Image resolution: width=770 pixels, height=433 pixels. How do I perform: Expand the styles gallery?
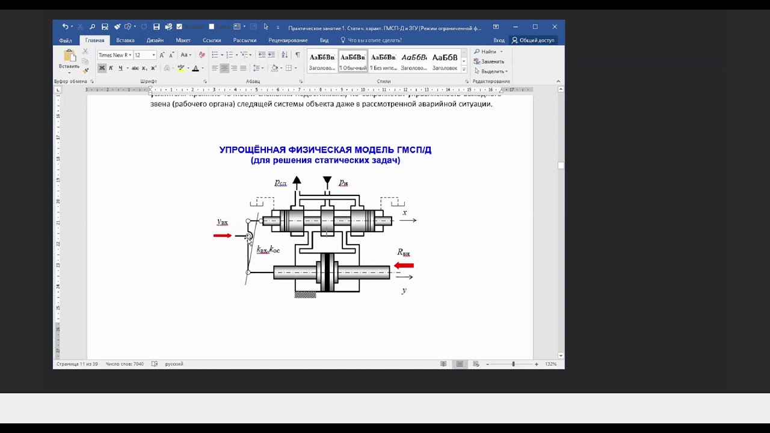tap(464, 70)
